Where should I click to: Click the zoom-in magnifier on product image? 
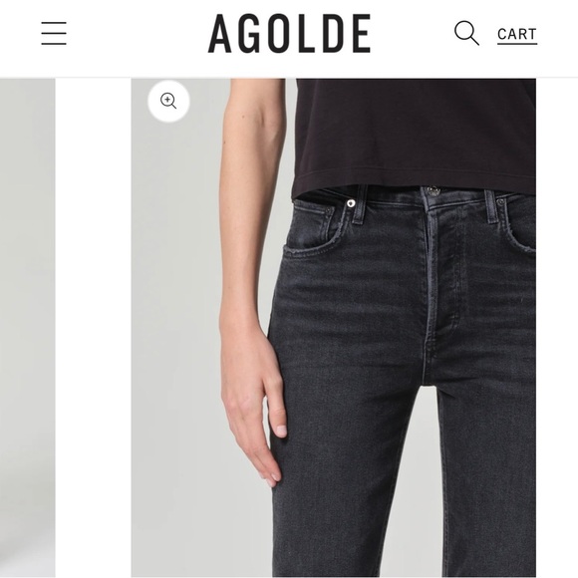(168, 101)
